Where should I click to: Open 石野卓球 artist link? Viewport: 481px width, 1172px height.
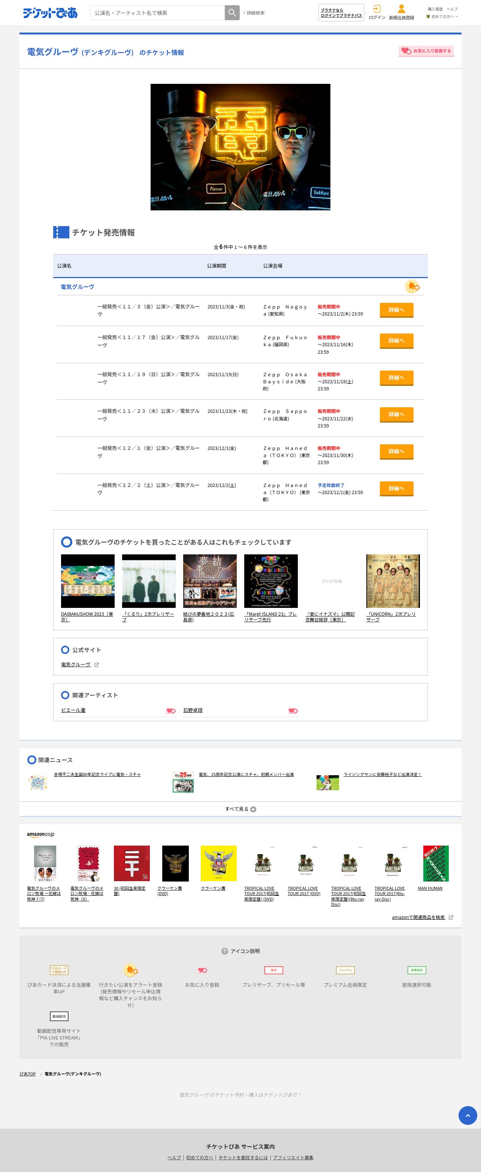[x=193, y=710]
